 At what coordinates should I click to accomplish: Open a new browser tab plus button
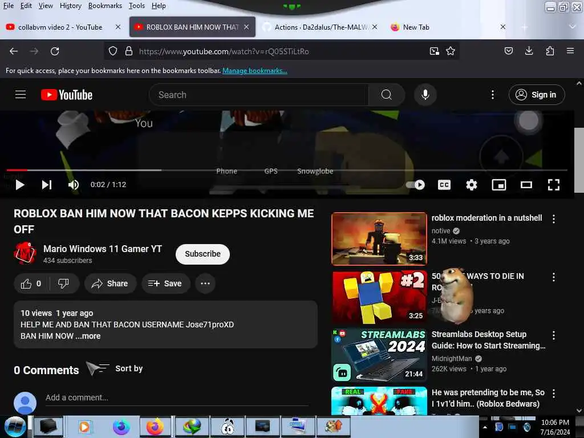coord(524,27)
